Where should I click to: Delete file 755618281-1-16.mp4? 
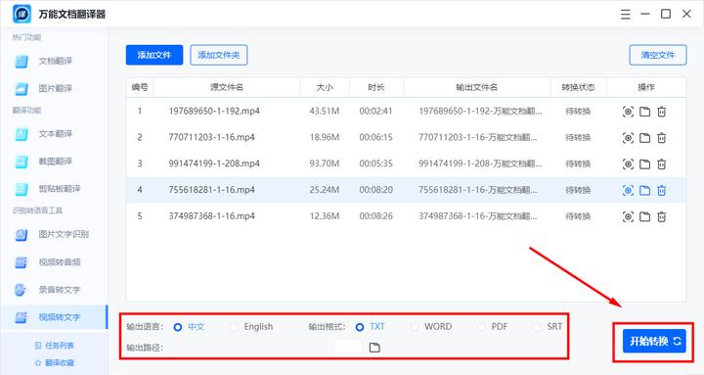click(661, 190)
